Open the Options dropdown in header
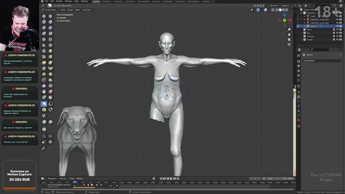This screenshot has height=194, width=345. (286, 6)
